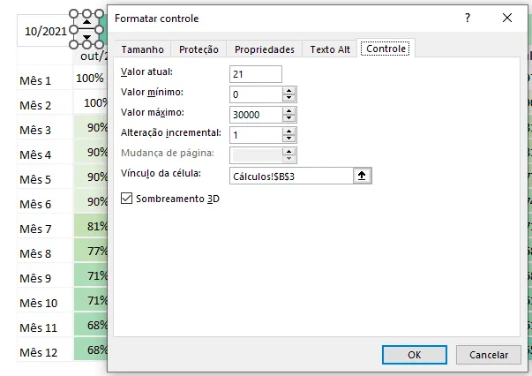Increase Alteração incremental with up arrow
This screenshot has height=376, width=532.
tap(288, 132)
